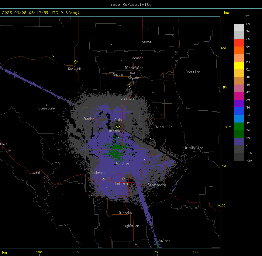Pick the magenta 42-39 dBZ legend swatch

pos(239,96)
